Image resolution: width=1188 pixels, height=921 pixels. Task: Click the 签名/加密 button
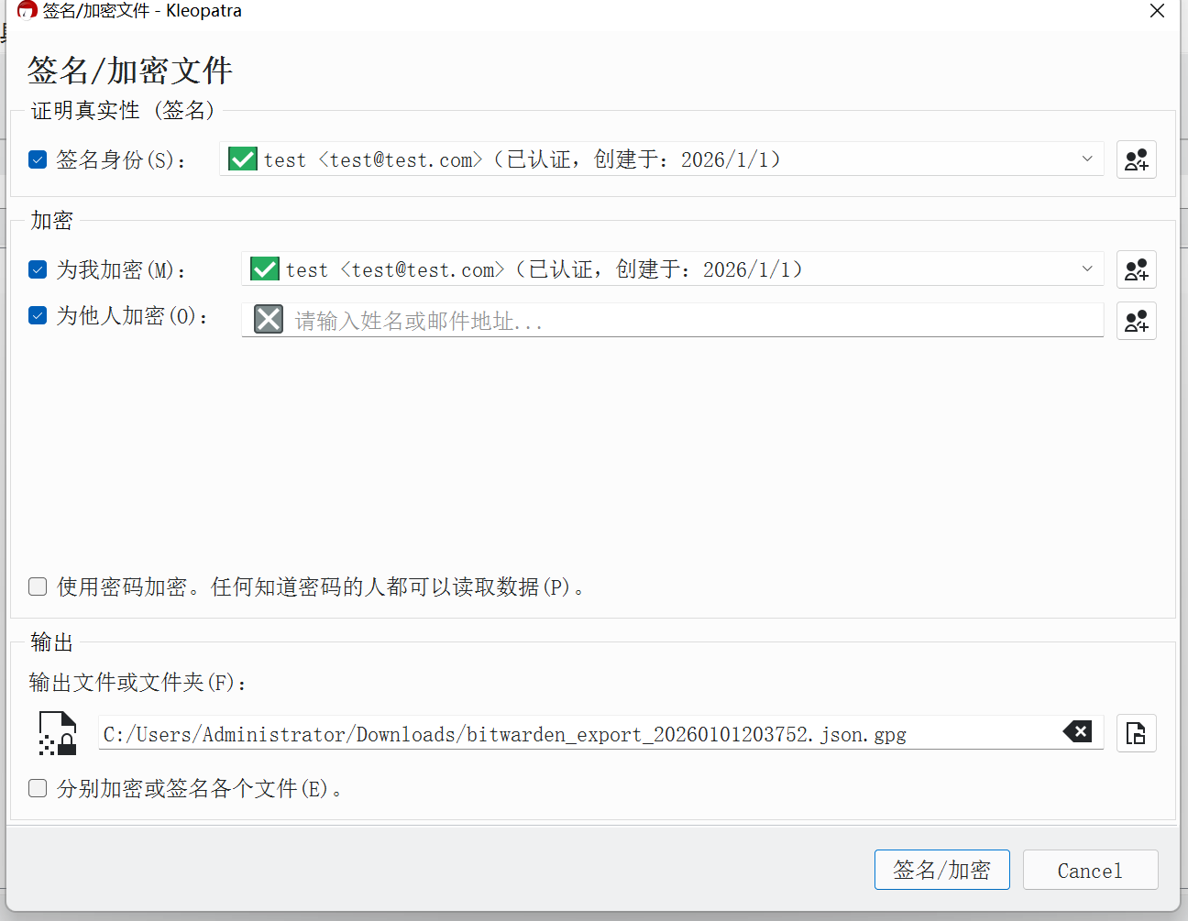click(941, 869)
